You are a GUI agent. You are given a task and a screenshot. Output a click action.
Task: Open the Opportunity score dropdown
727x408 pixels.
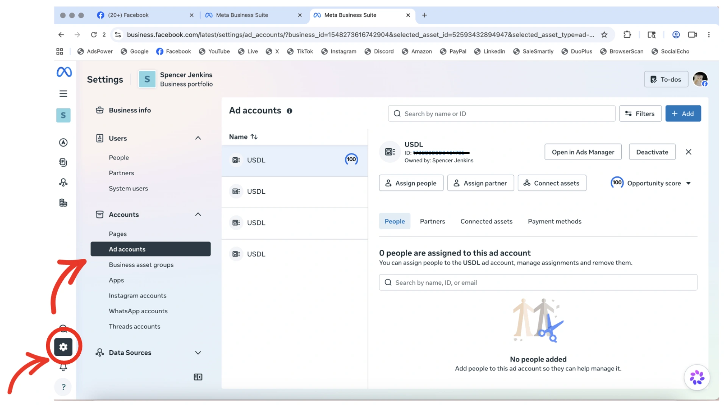point(651,183)
